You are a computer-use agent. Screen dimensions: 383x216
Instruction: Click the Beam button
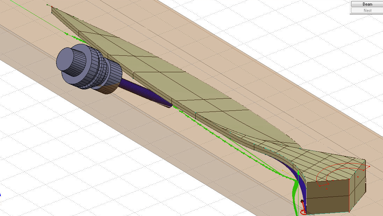tap(367, 4)
